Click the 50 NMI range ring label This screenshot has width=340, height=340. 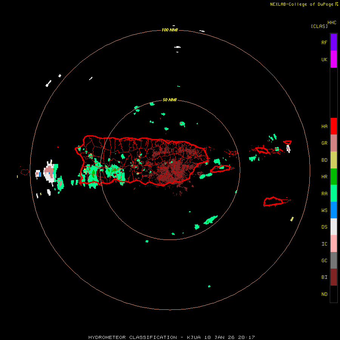coord(170,100)
